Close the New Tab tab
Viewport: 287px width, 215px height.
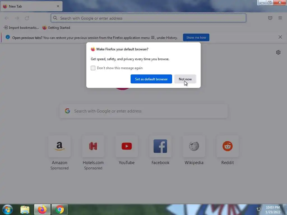point(58,6)
